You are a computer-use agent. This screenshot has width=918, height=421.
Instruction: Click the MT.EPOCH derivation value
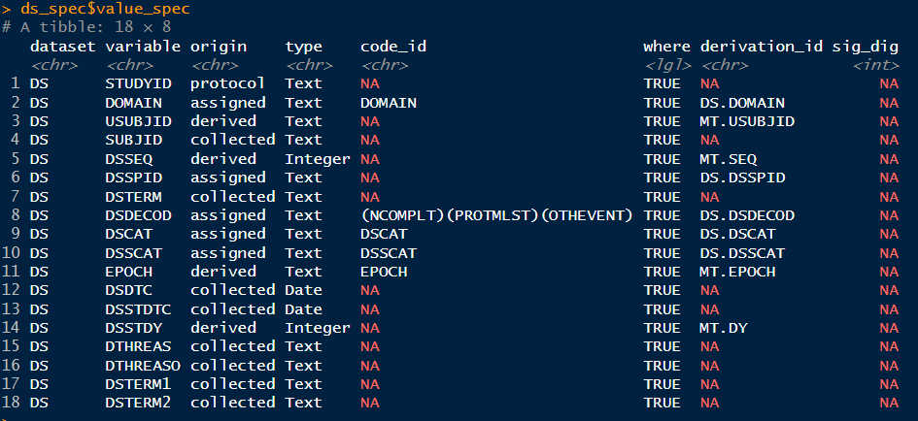[737, 272]
